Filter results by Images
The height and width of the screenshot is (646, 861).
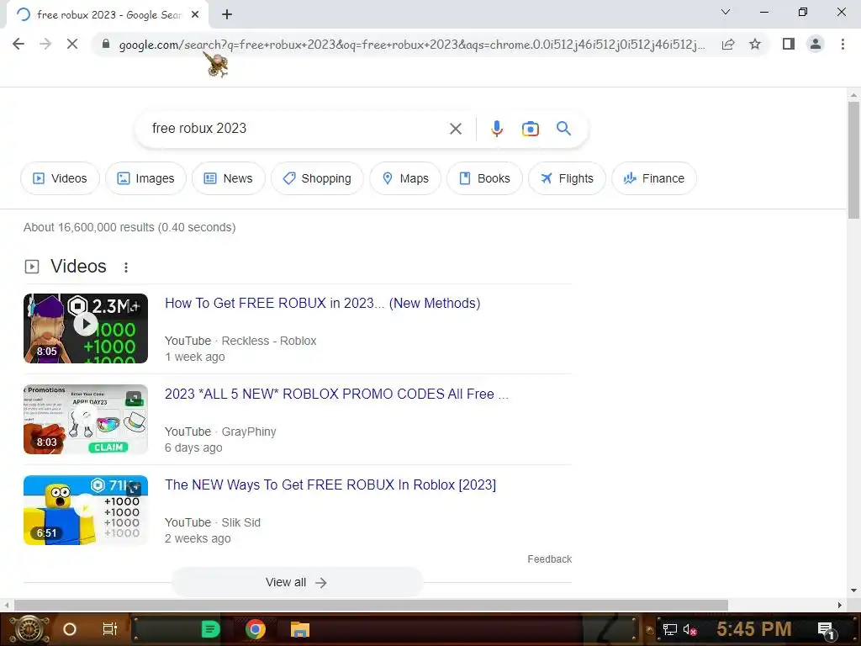[145, 178]
